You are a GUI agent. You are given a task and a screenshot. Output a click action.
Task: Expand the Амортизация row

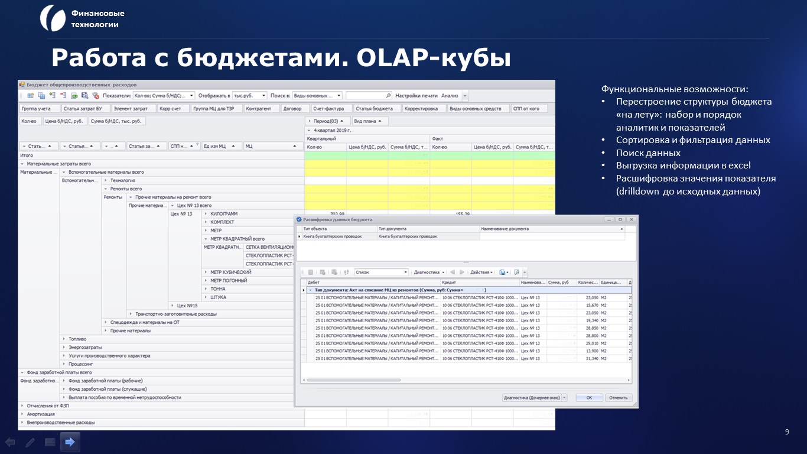coord(22,414)
